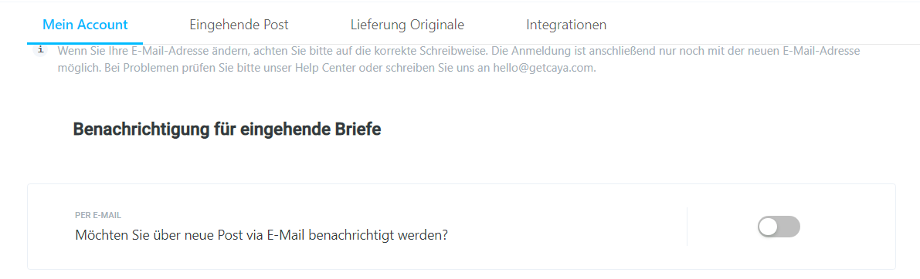Go to the Lieferung Originale tab
This screenshot has width=920, height=279.
point(407,25)
